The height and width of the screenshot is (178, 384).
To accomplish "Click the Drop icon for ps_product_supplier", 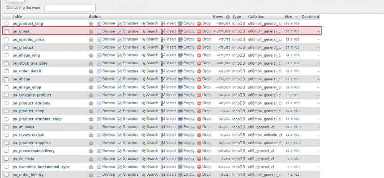I will 199,143.
